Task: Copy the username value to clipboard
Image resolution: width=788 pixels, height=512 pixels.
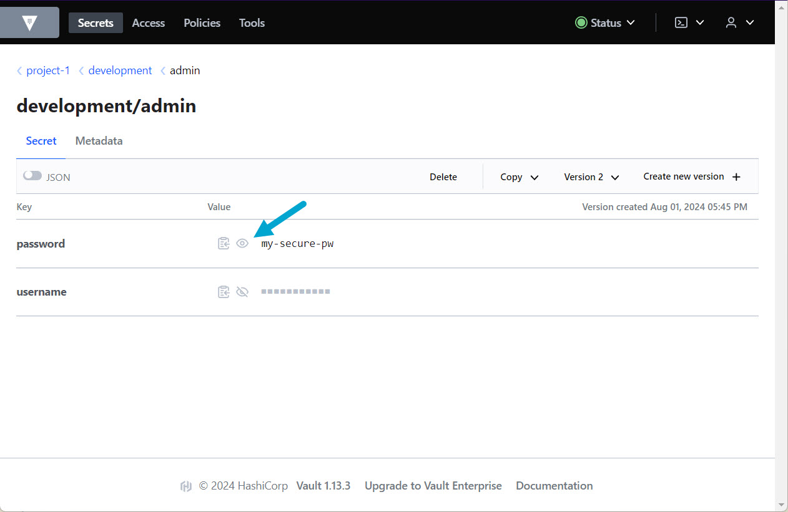Action: pos(224,292)
